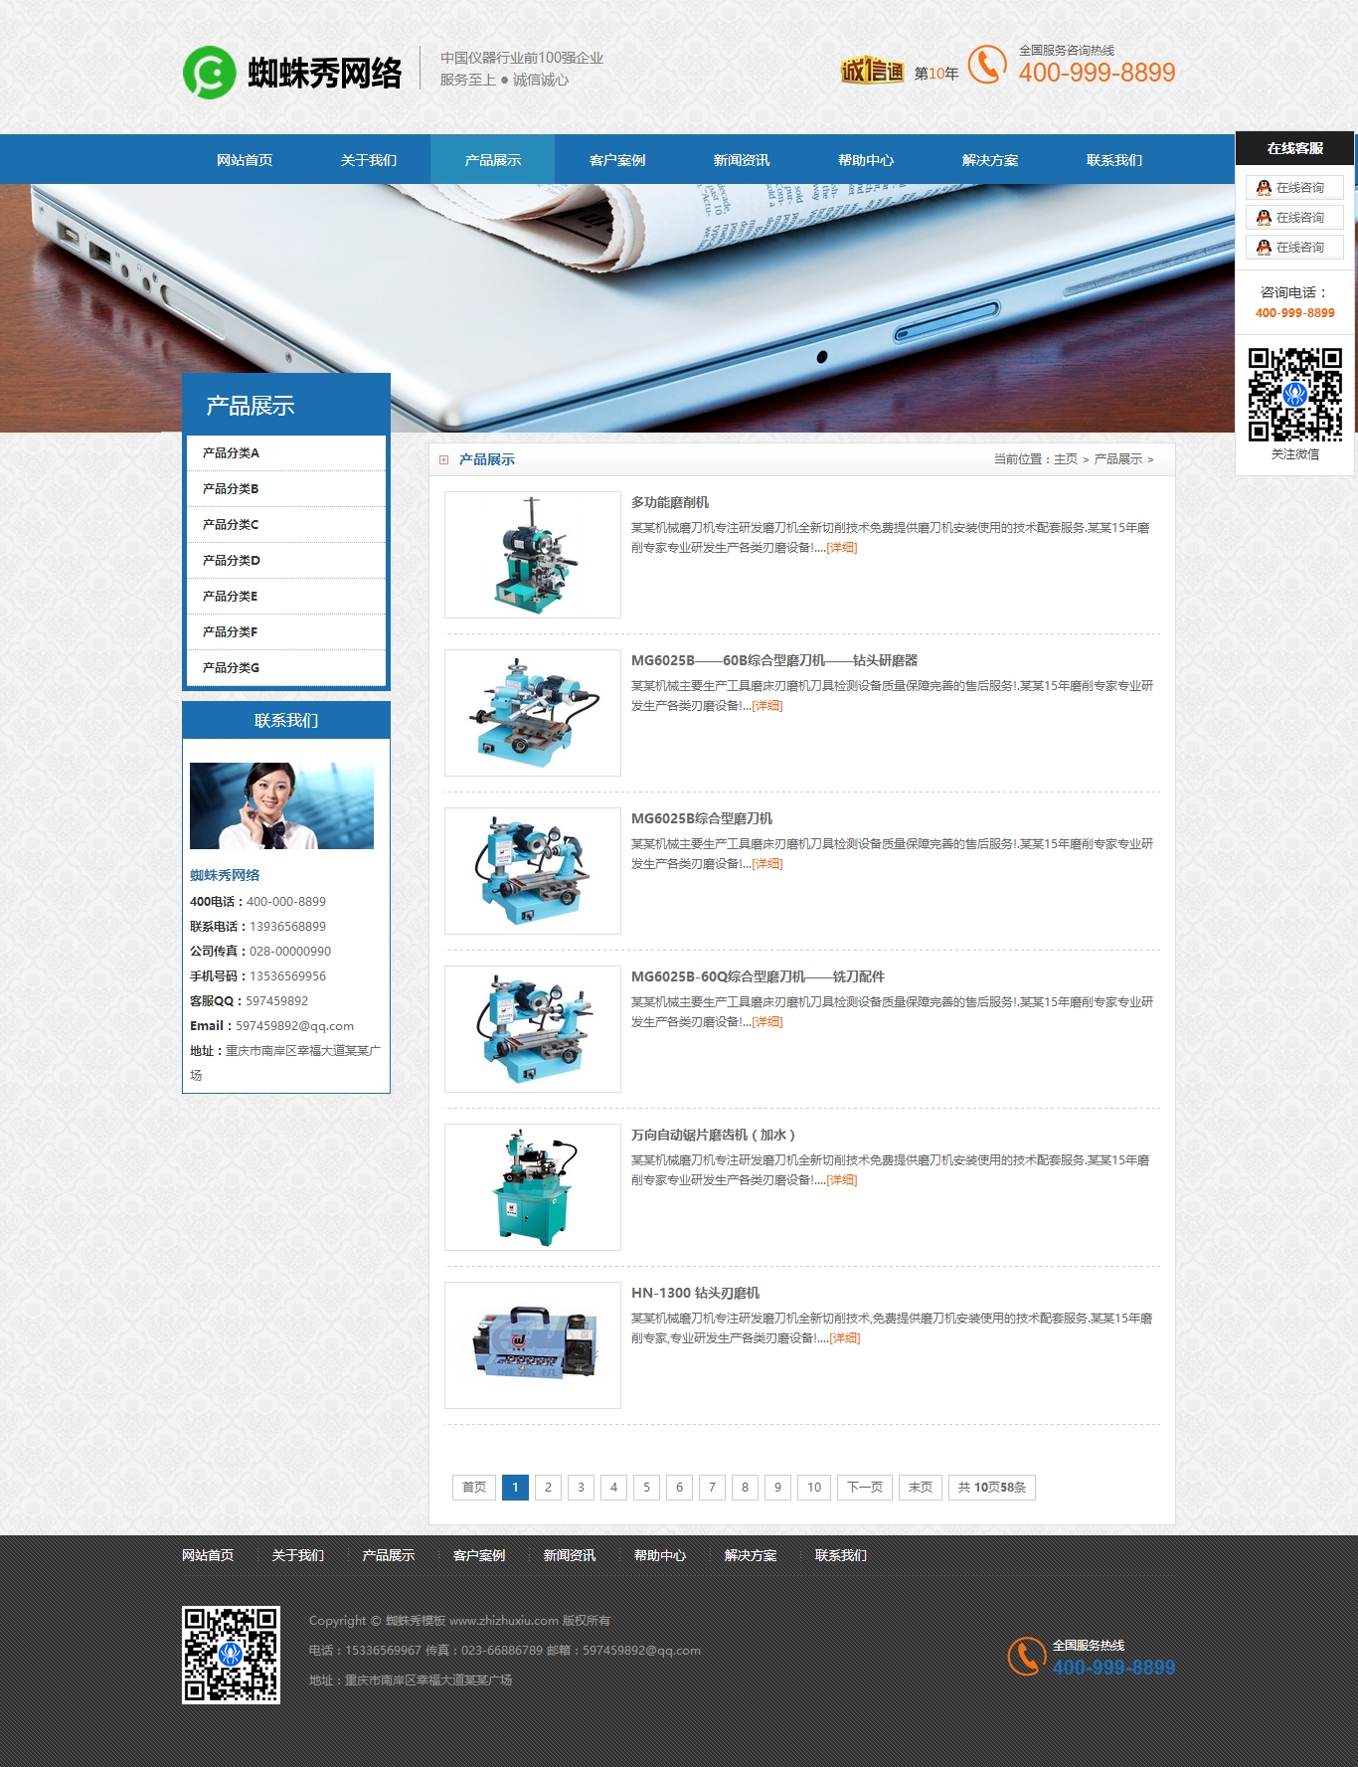Viewport: 1358px width, 1767px height.
Task: Click the green 蜘蛛秀网络 logo icon
Action: click(209, 73)
